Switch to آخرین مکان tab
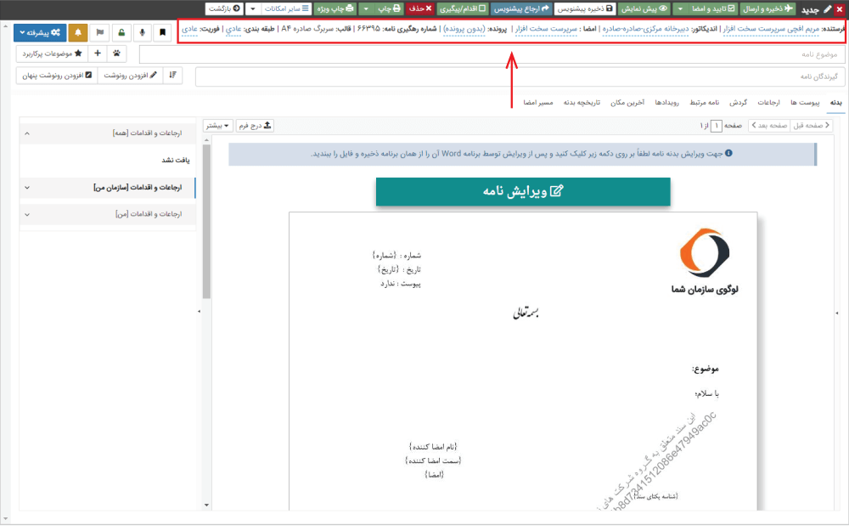849x531 pixels. [x=627, y=103]
